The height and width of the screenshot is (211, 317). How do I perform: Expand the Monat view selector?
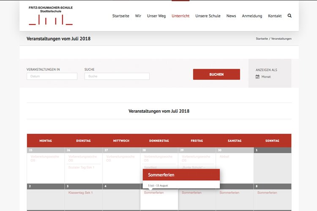pyautogui.click(x=266, y=77)
